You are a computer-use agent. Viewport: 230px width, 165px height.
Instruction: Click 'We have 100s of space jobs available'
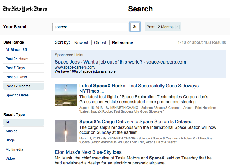[85, 71]
